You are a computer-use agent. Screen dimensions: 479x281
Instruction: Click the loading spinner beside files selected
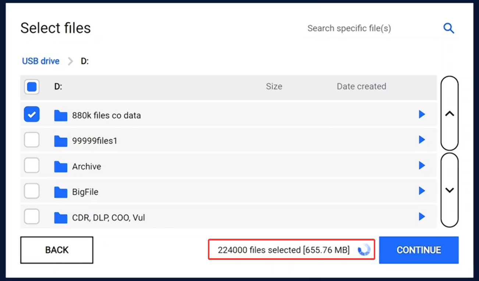tap(363, 250)
